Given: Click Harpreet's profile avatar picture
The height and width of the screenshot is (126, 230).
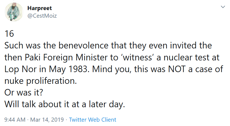Looking at the screenshot, I should click(13, 12).
